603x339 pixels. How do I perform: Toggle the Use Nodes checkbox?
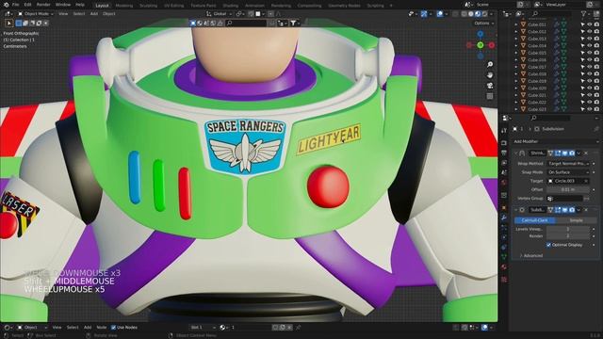[113, 328]
